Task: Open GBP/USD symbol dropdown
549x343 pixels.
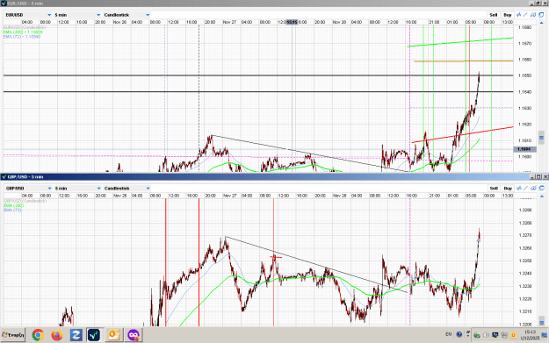Action: coord(28,188)
